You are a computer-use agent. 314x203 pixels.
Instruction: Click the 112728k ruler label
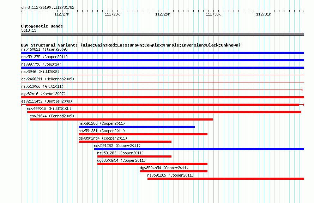click(112, 14)
